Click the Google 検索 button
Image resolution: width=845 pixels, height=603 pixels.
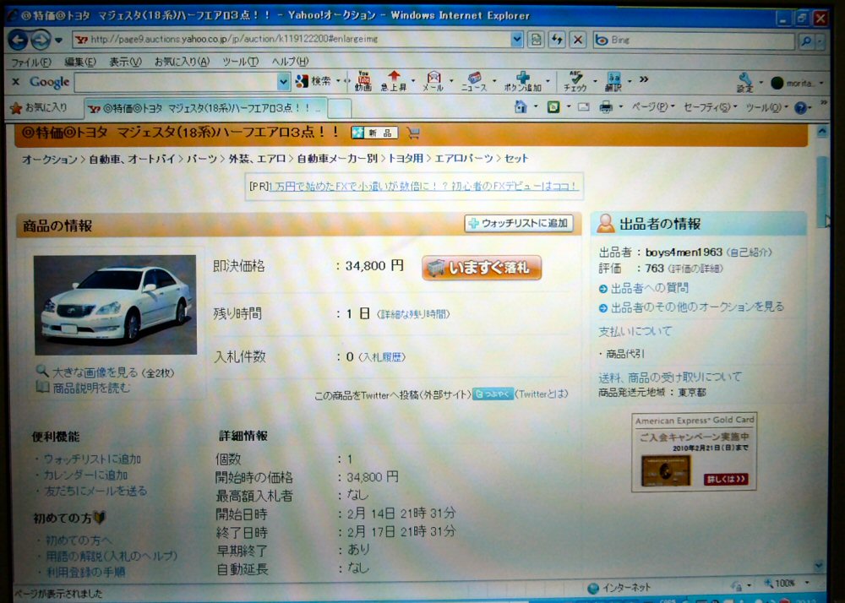(313, 82)
